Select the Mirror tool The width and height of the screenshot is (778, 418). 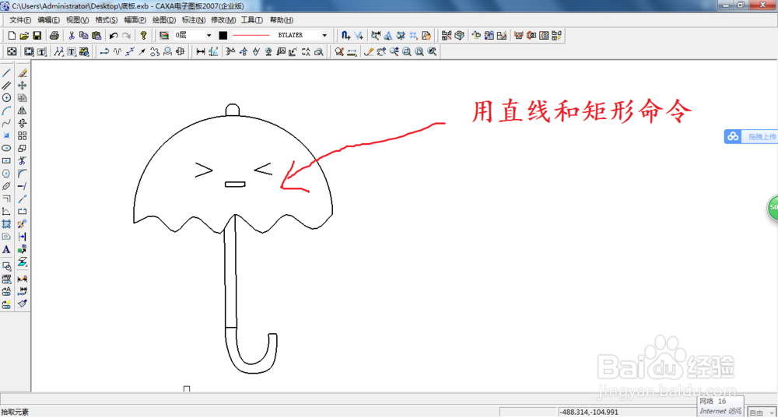(x=23, y=111)
